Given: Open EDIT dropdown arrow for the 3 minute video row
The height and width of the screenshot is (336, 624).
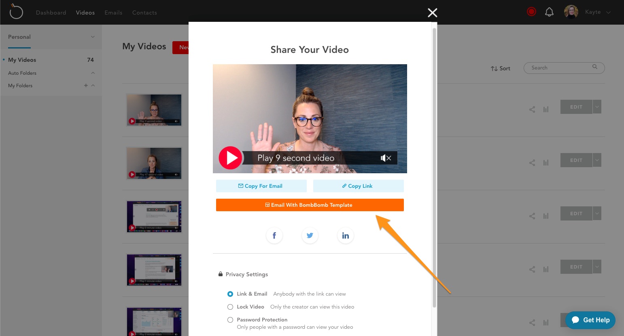Looking at the screenshot, I should (597, 214).
